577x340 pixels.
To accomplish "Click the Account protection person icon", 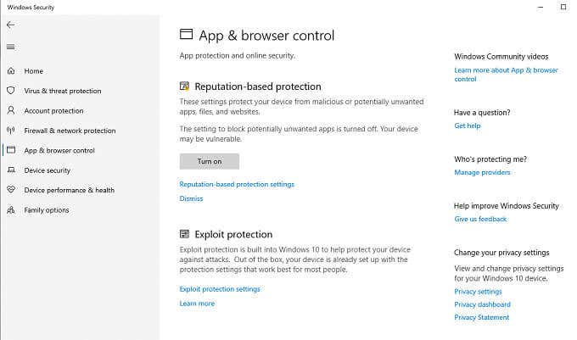I will click(11, 111).
